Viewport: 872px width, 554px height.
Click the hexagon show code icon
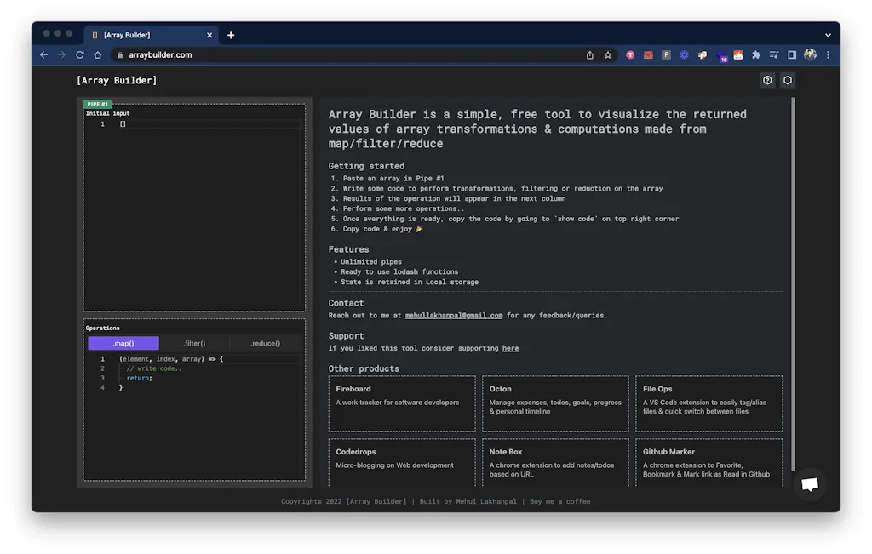[788, 81]
